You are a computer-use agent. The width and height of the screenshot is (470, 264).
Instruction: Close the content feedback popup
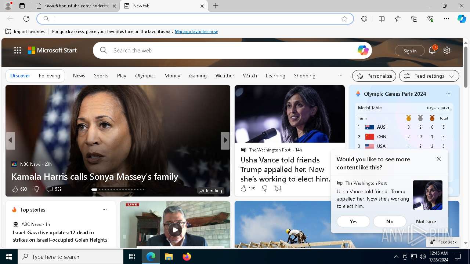439,159
